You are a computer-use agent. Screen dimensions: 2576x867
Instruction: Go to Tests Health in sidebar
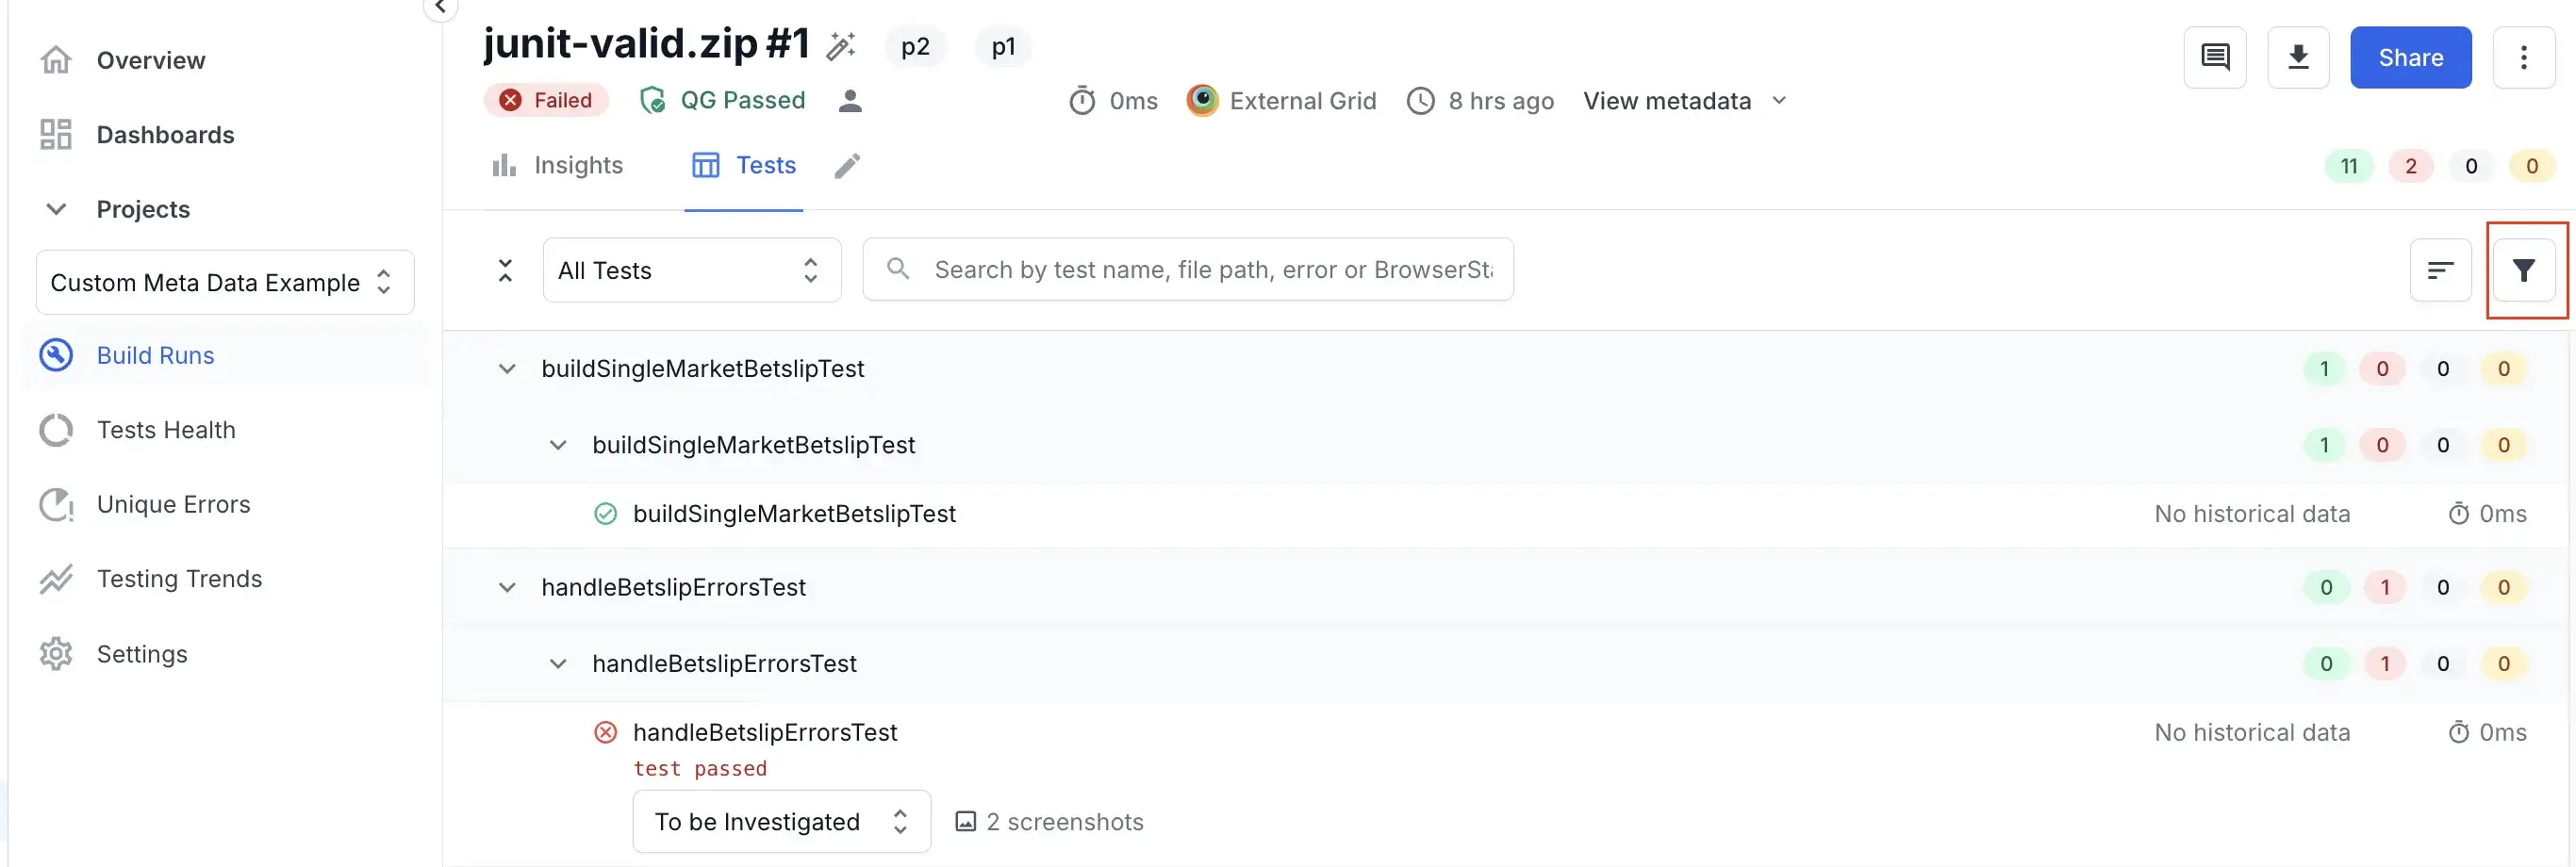tap(166, 430)
